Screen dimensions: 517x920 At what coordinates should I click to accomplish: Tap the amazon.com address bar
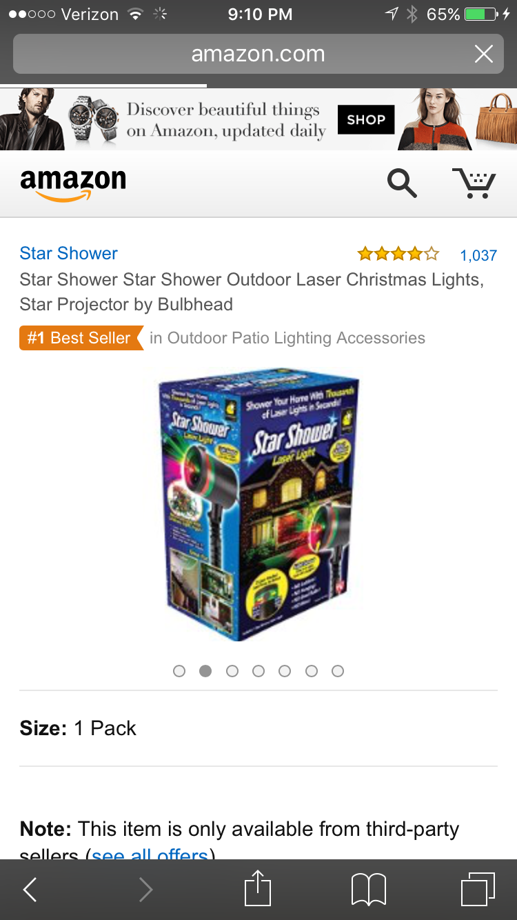[258, 54]
